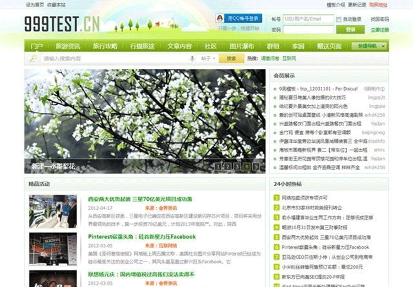Open hot post 亚马逊CEO贝佐斯小传
The width and height of the screenshot is (413, 287).
click(327, 257)
